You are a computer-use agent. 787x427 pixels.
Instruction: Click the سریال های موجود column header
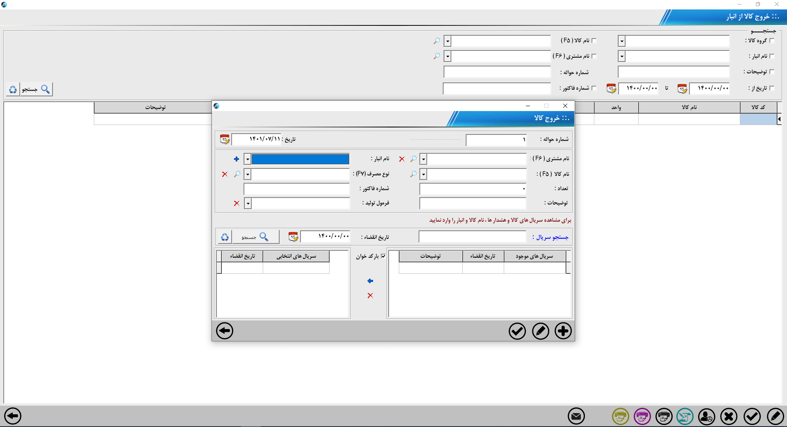point(535,256)
